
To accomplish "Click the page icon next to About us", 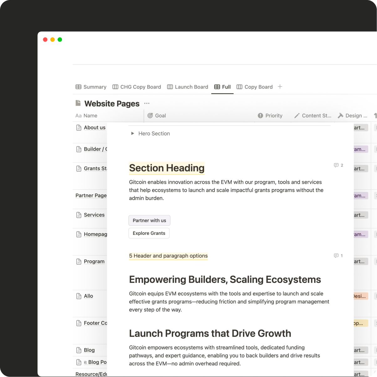I will [x=78, y=127].
